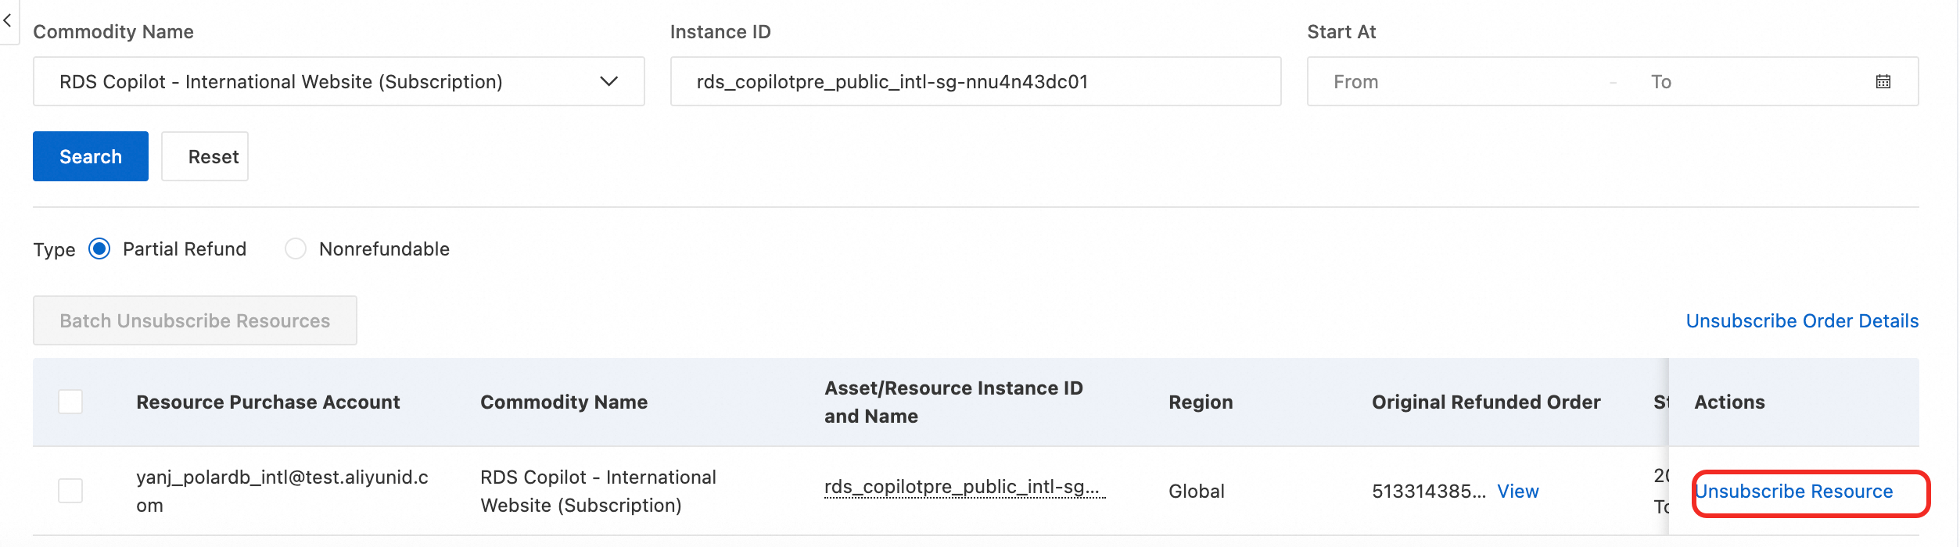
Task: Click the Region column header
Action: point(1201,402)
